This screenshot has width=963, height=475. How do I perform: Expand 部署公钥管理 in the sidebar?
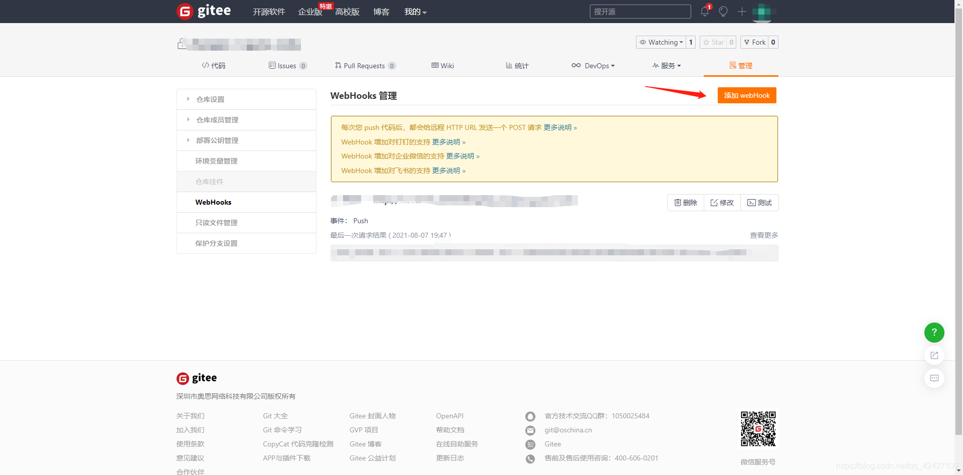coord(246,140)
